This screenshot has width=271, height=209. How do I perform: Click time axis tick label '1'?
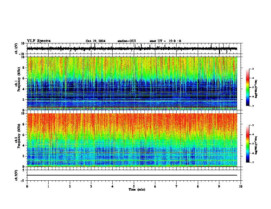tap(48, 186)
